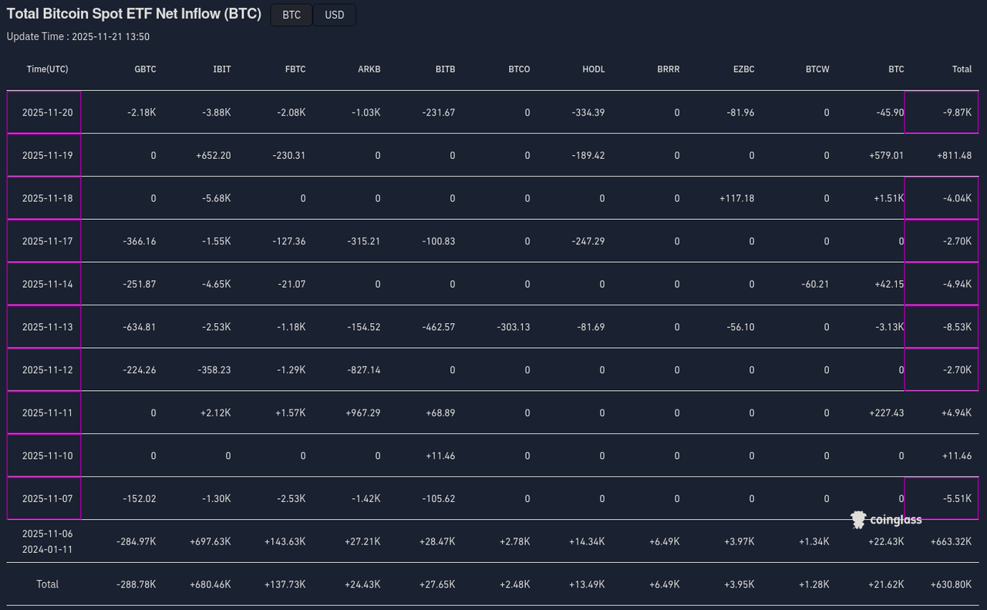The image size is (987, 610).
Task: Select the 2025-11-13 date cell
Action: pyautogui.click(x=44, y=327)
